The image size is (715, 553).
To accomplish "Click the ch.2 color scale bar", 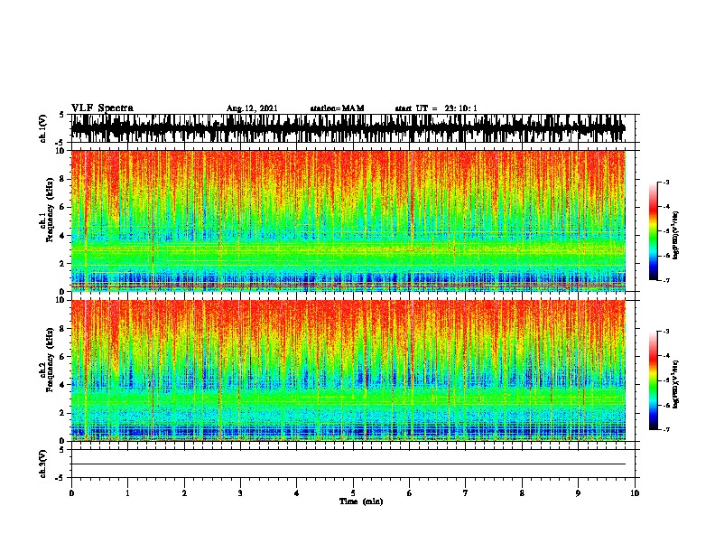I will (x=653, y=380).
